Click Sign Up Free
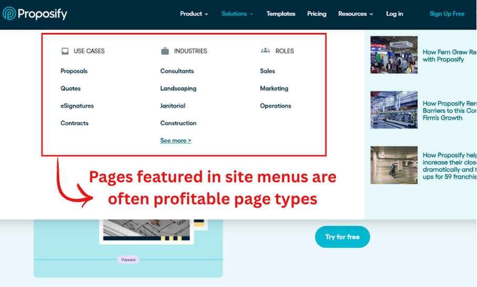Image resolution: width=477 pixels, height=287 pixels. click(447, 14)
